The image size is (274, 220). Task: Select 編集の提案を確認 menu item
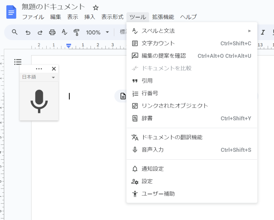[x=192, y=56]
